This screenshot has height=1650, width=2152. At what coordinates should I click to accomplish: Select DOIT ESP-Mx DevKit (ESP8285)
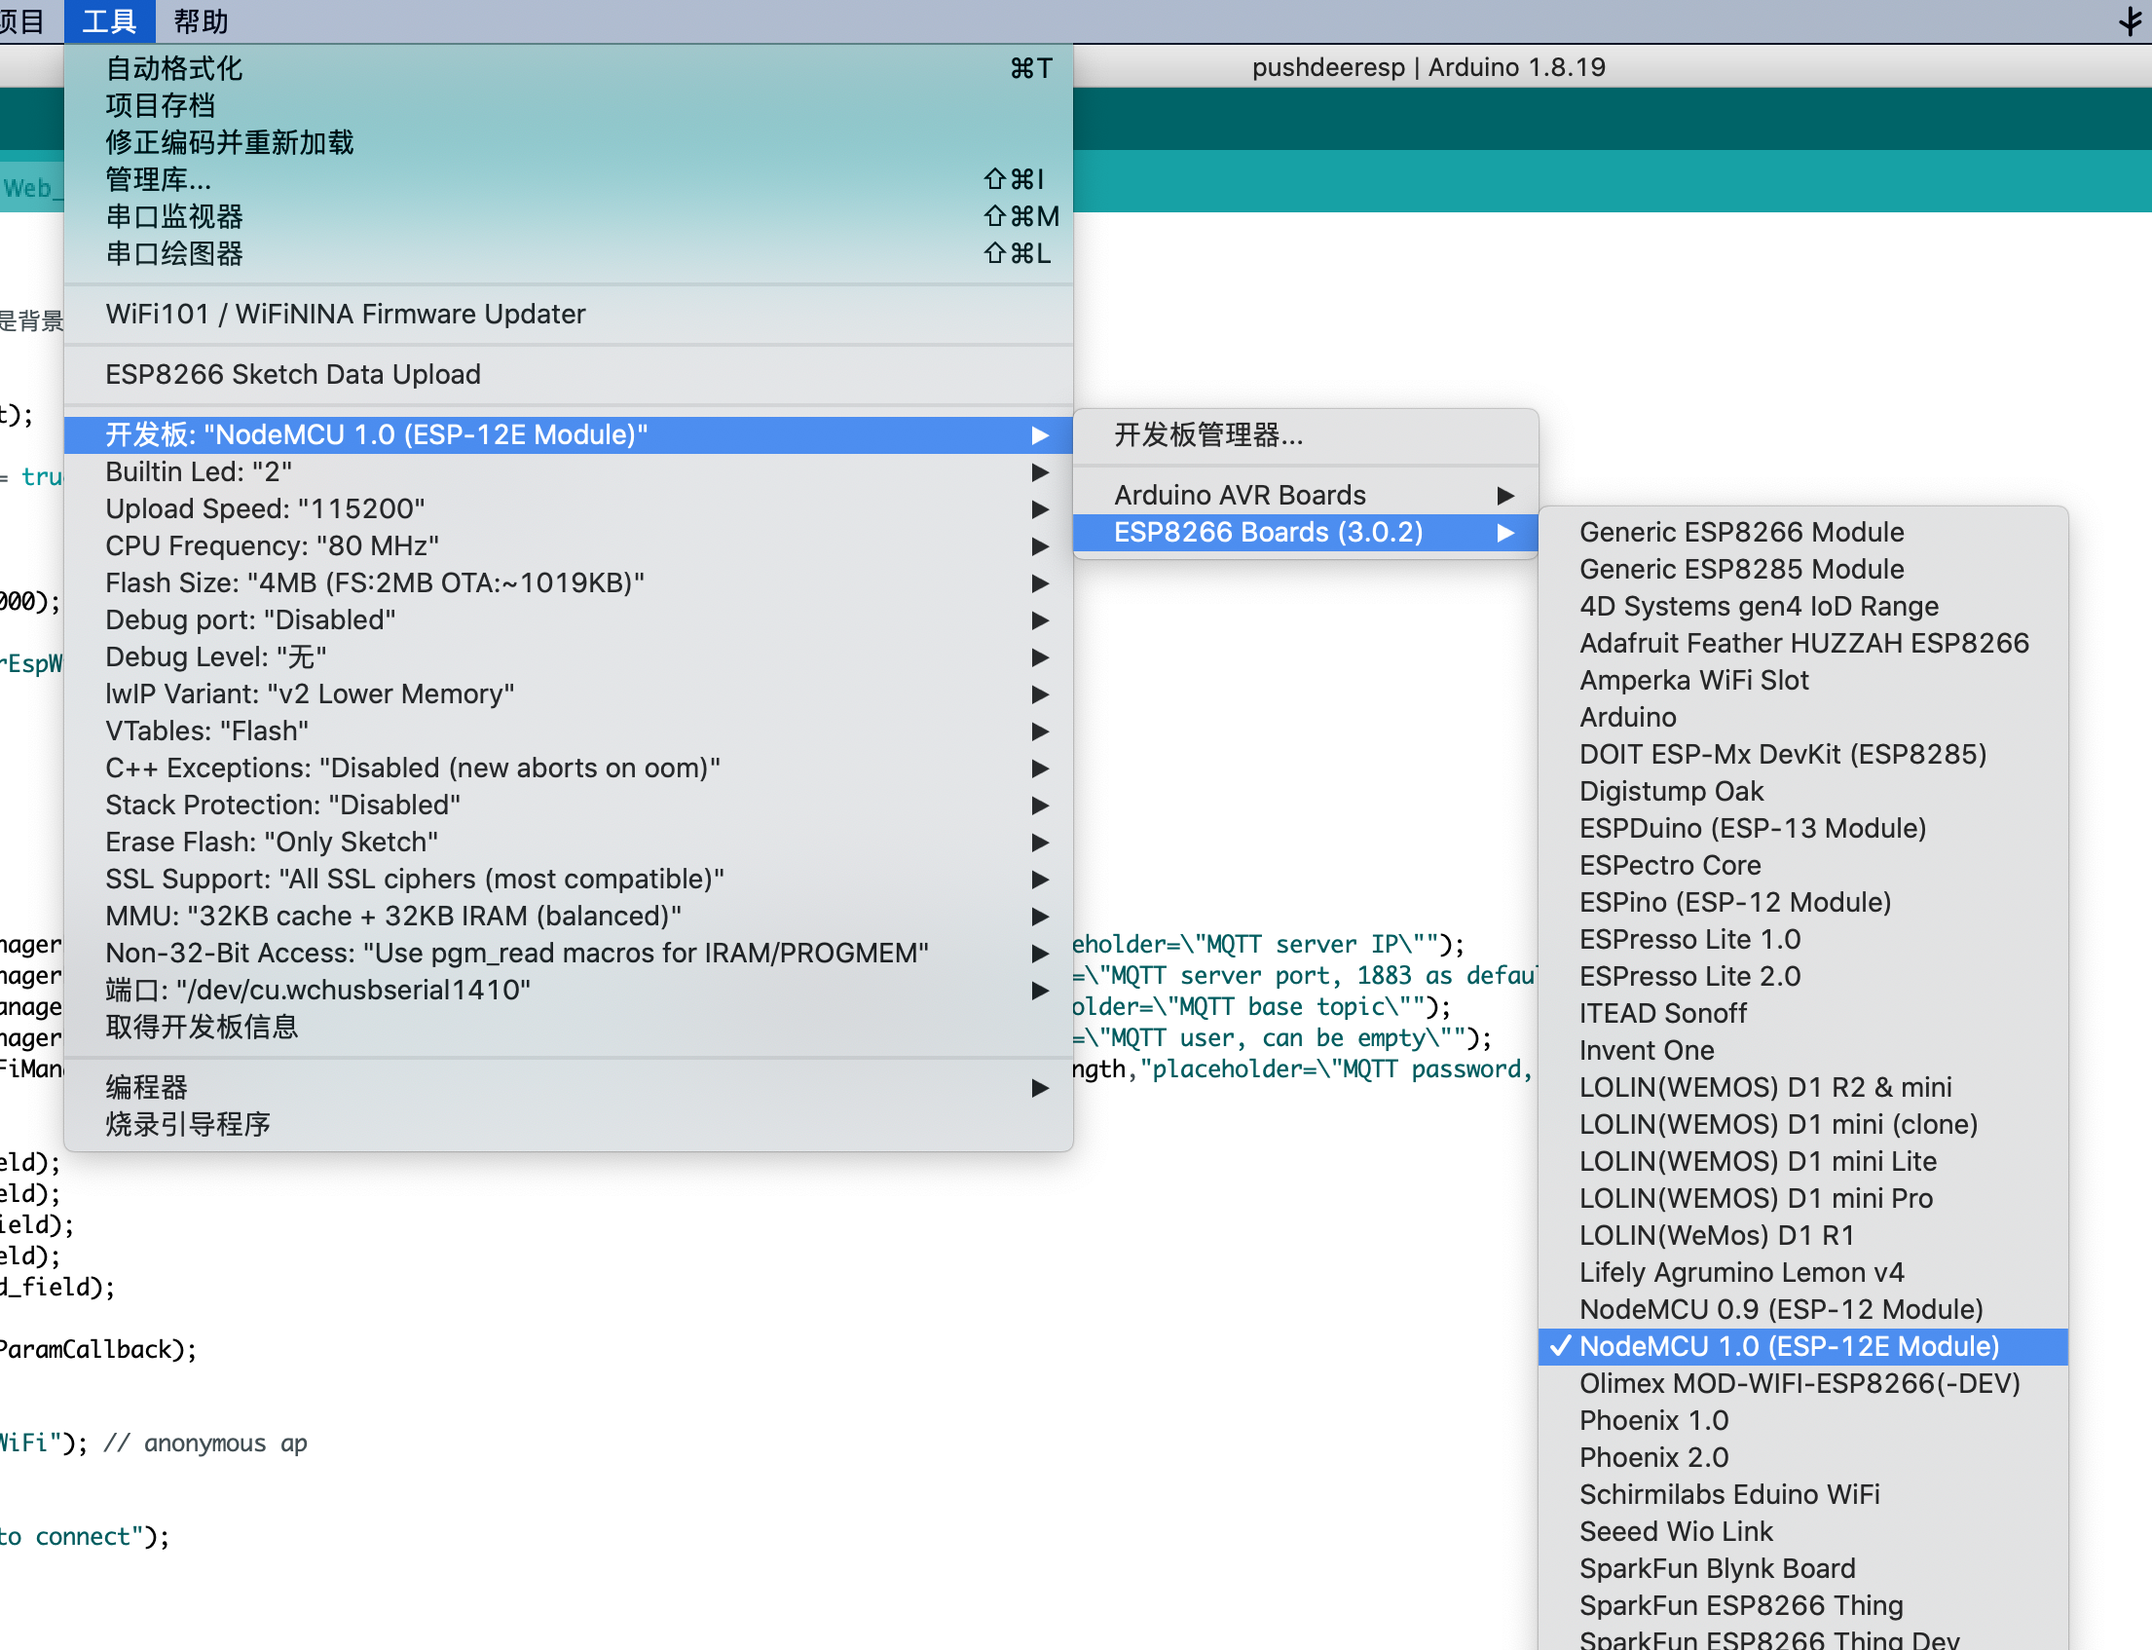(1803, 754)
